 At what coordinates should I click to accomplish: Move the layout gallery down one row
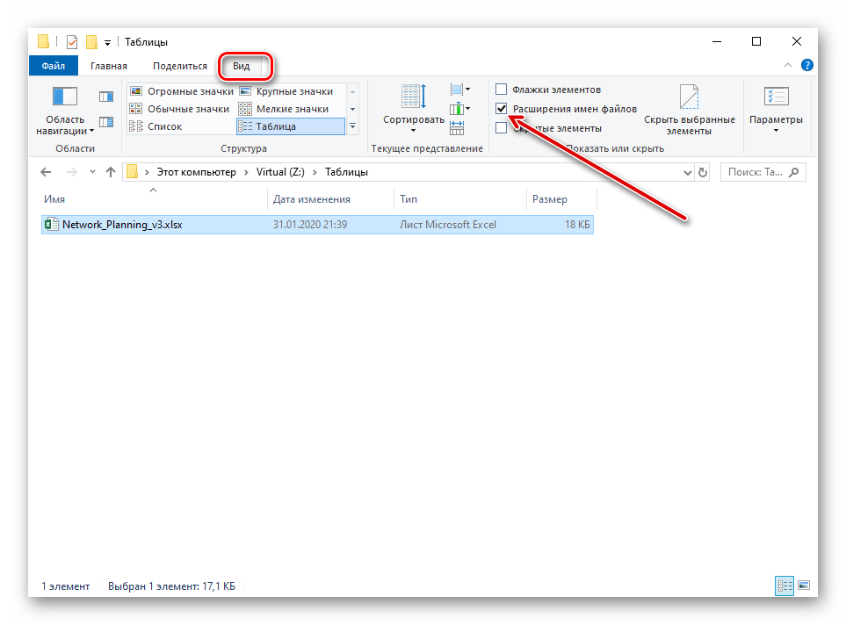pyautogui.click(x=353, y=109)
